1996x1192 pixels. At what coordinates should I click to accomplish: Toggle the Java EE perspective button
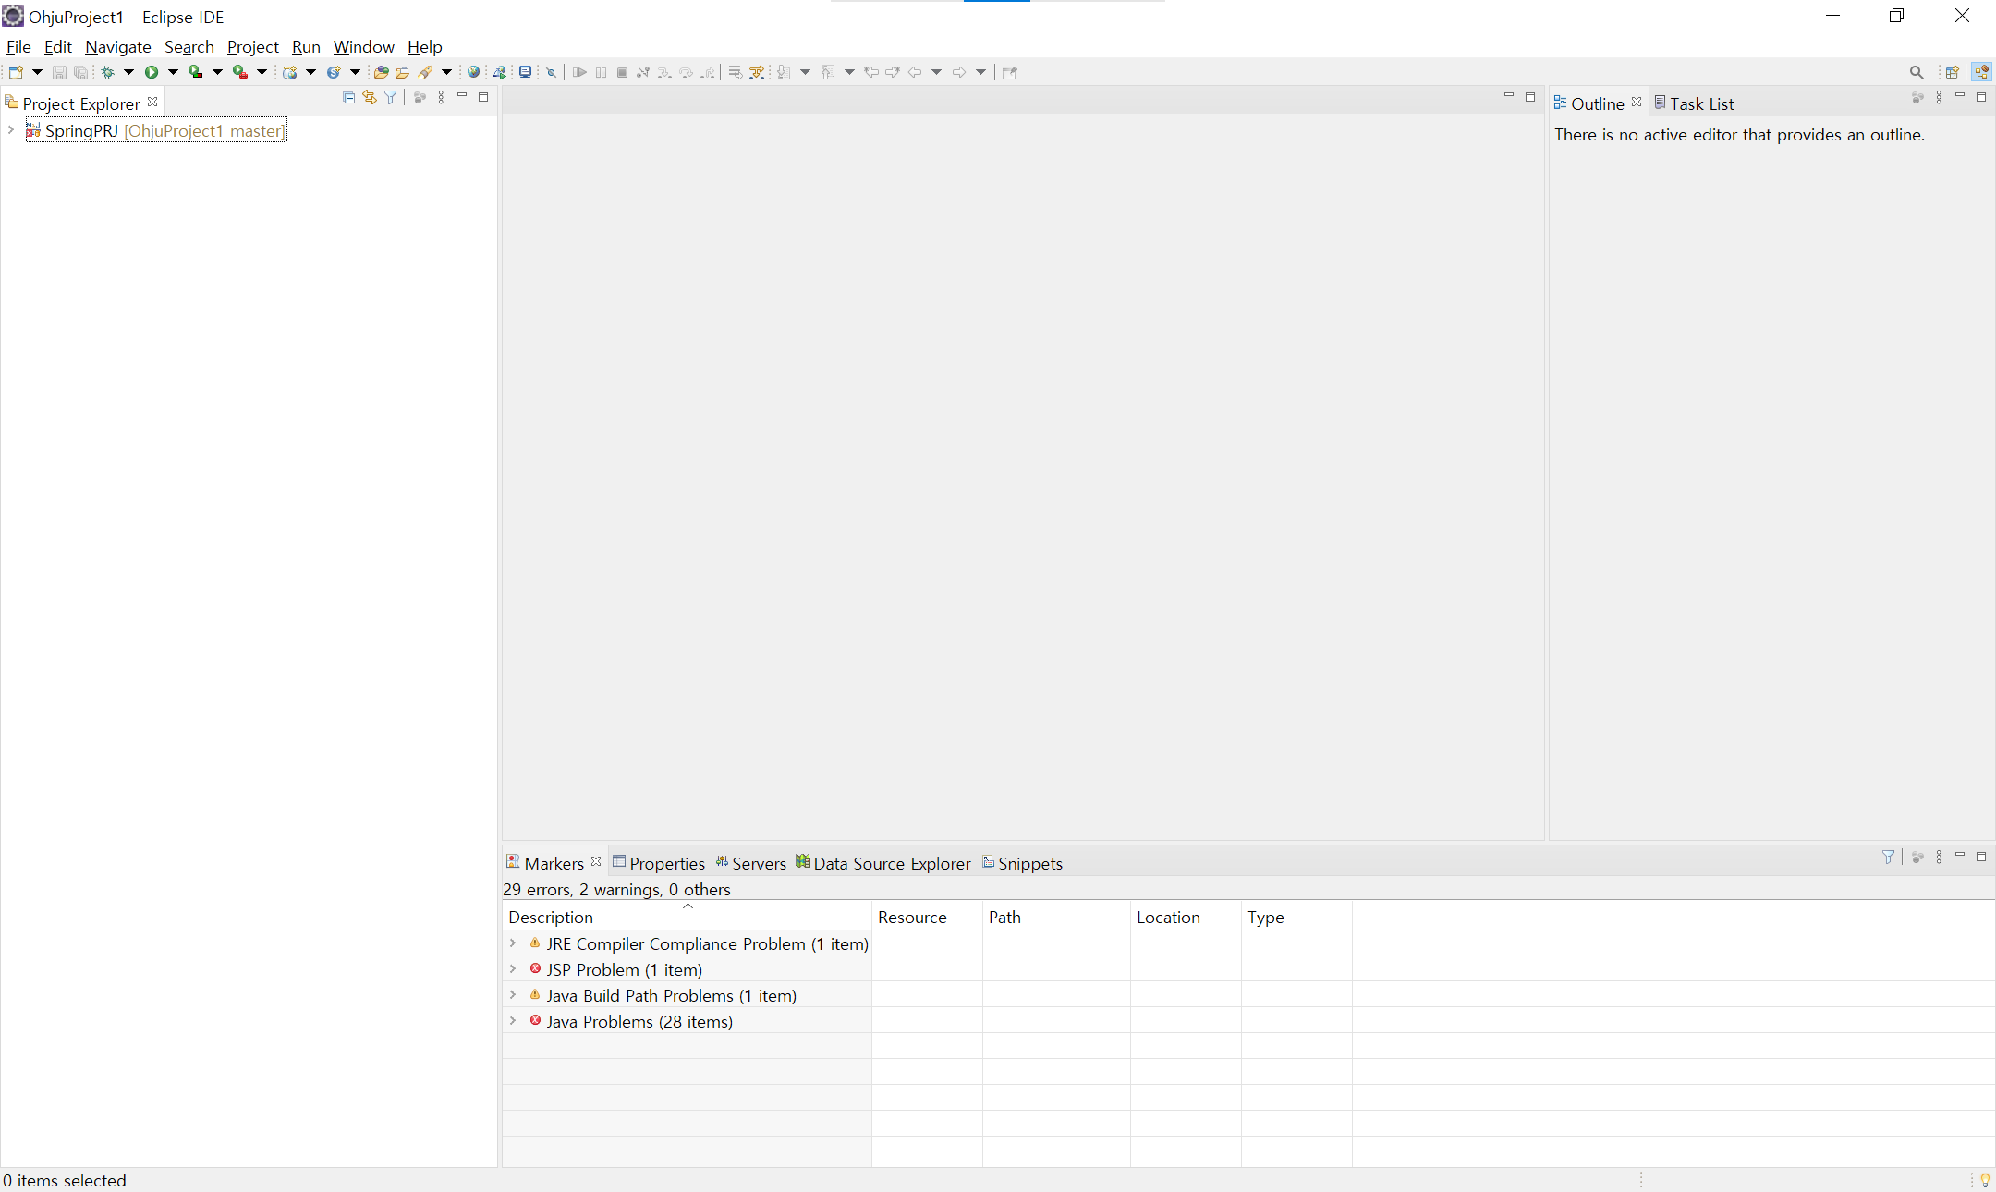pos(1981,72)
